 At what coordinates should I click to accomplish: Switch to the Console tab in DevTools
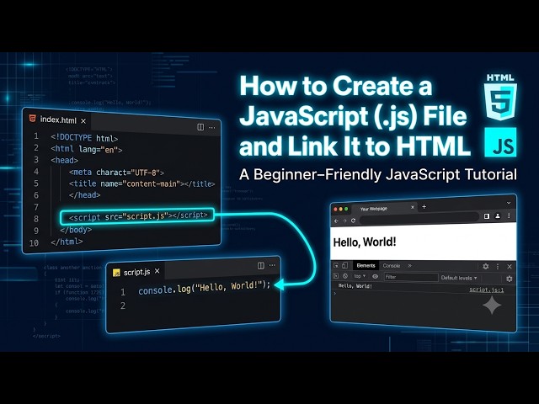[391, 266]
